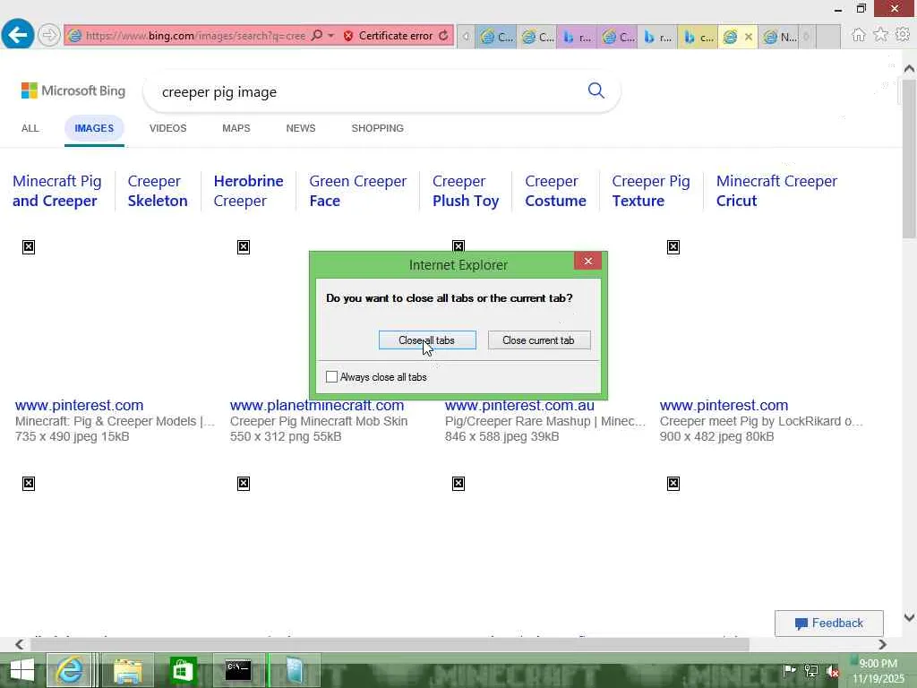The image size is (917, 688).
Task: Open Command Prompt taskbar icon
Action: [238, 670]
